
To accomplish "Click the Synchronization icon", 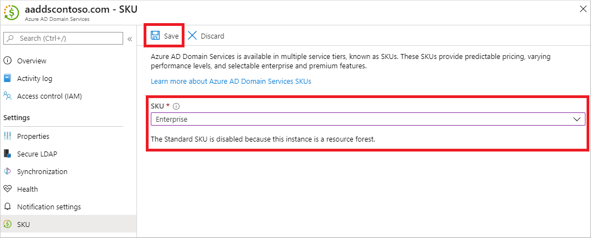I will click(x=8, y=171).
